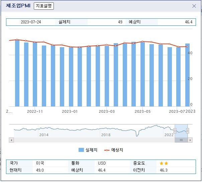Click the 이전치 value 46.3

coord(164,170)
